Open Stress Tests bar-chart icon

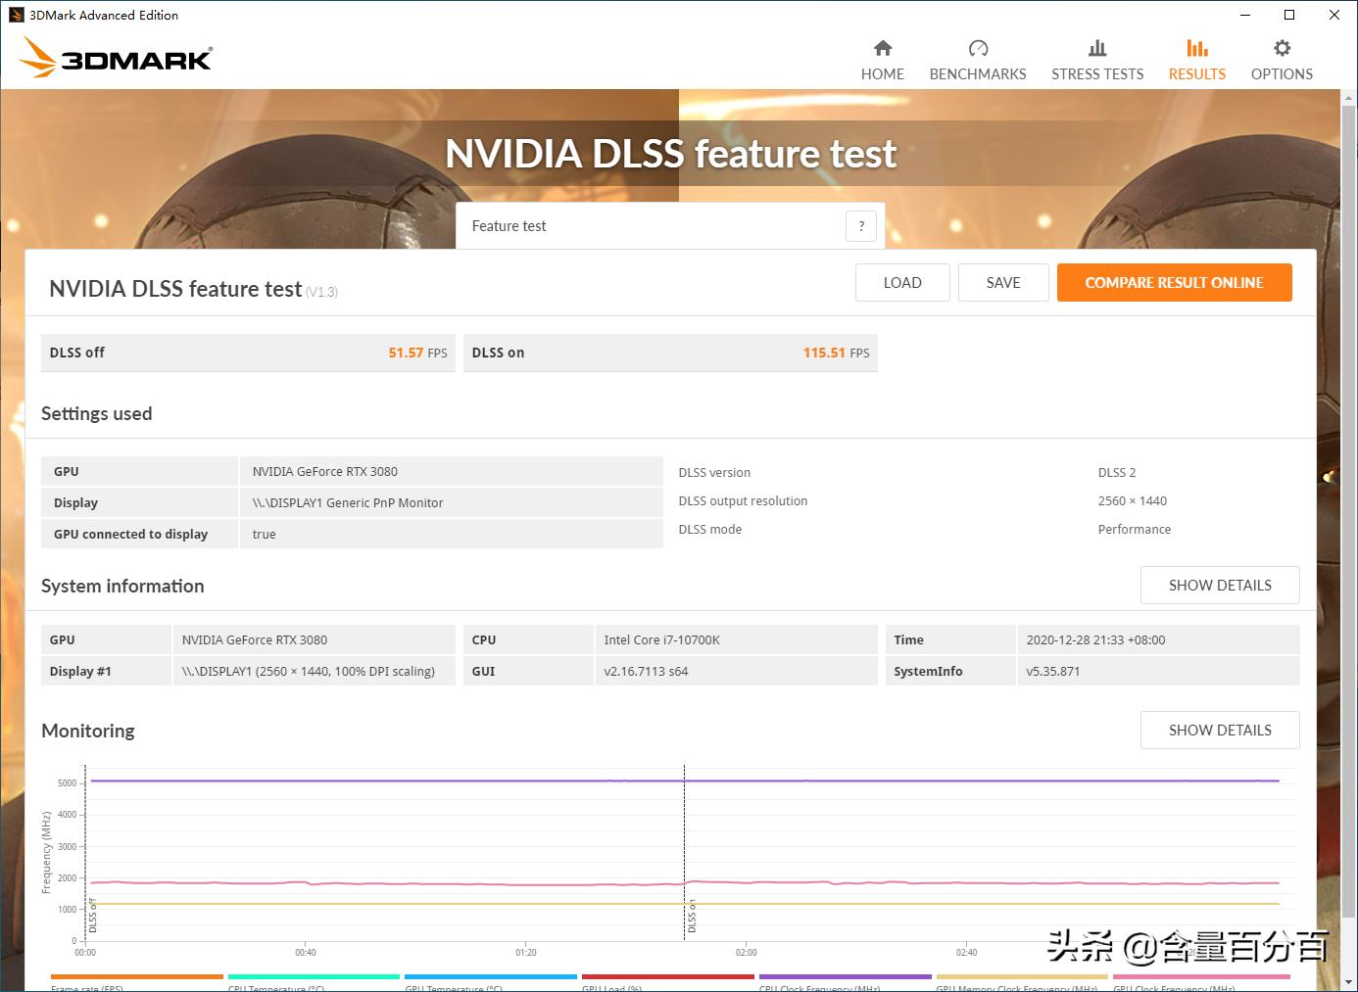pos(1097,48)
